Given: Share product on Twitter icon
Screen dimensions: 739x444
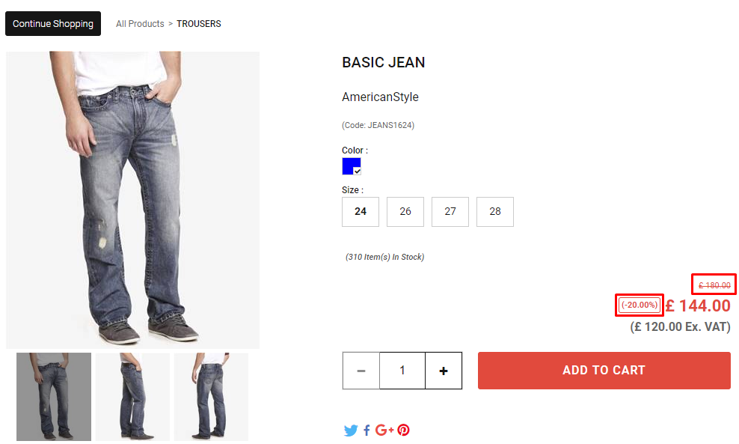Looking at the screenshot, I should pos(350,431).
